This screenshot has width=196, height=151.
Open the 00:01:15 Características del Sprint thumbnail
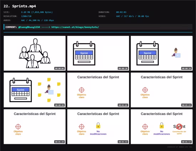pos(162,90)
